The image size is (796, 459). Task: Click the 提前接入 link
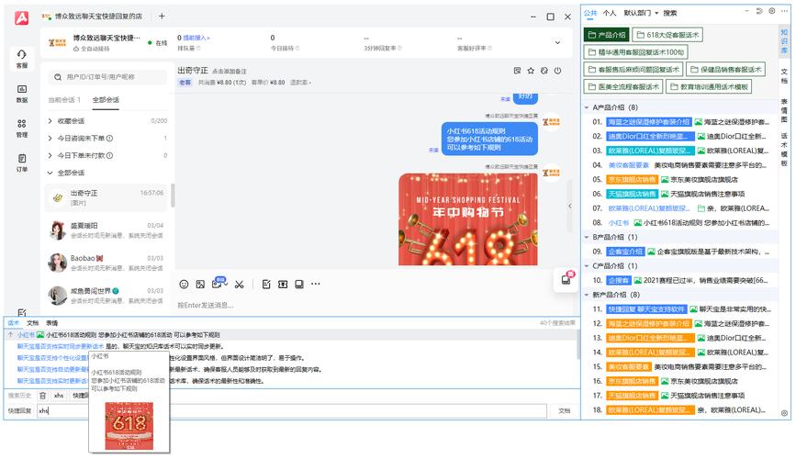196,38
